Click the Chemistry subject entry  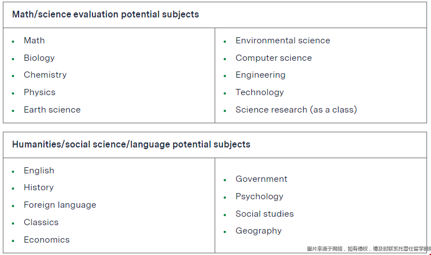(45, 75)
